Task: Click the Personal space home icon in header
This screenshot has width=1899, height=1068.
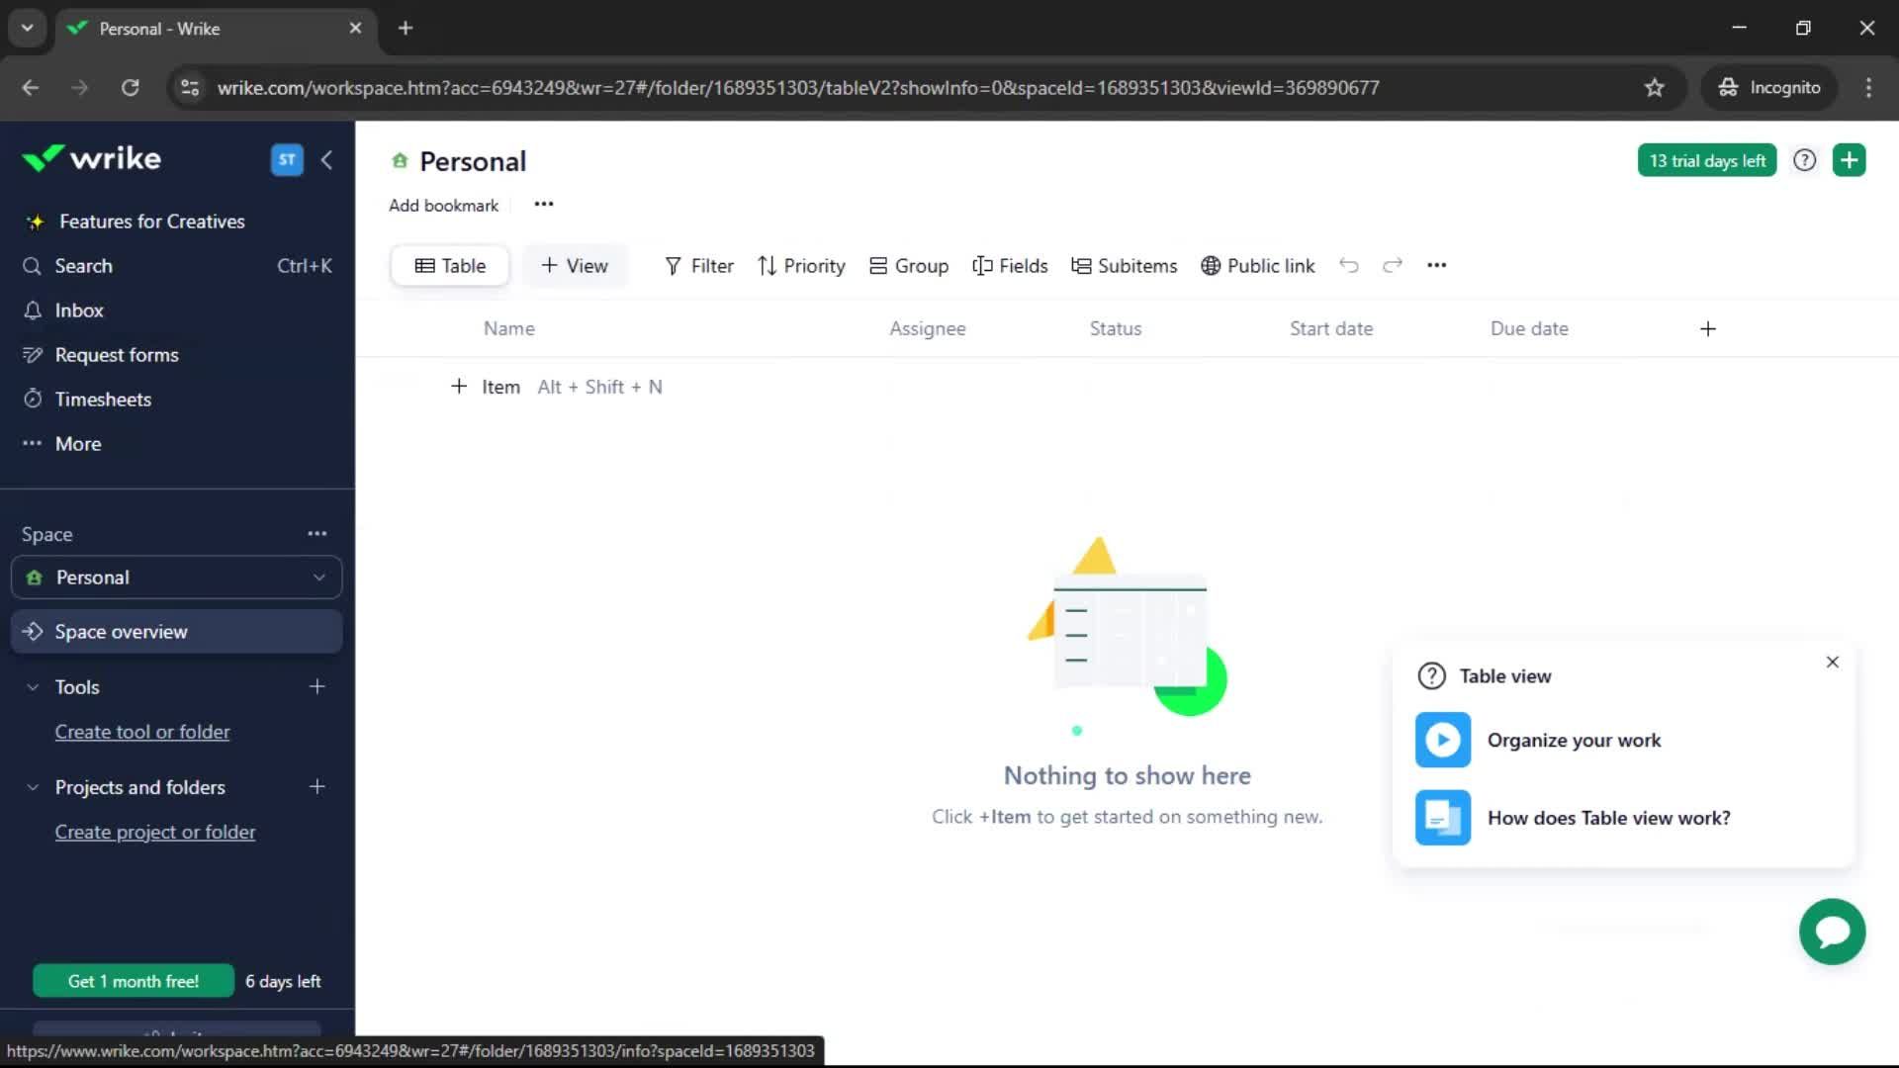Action: (400, 161)
